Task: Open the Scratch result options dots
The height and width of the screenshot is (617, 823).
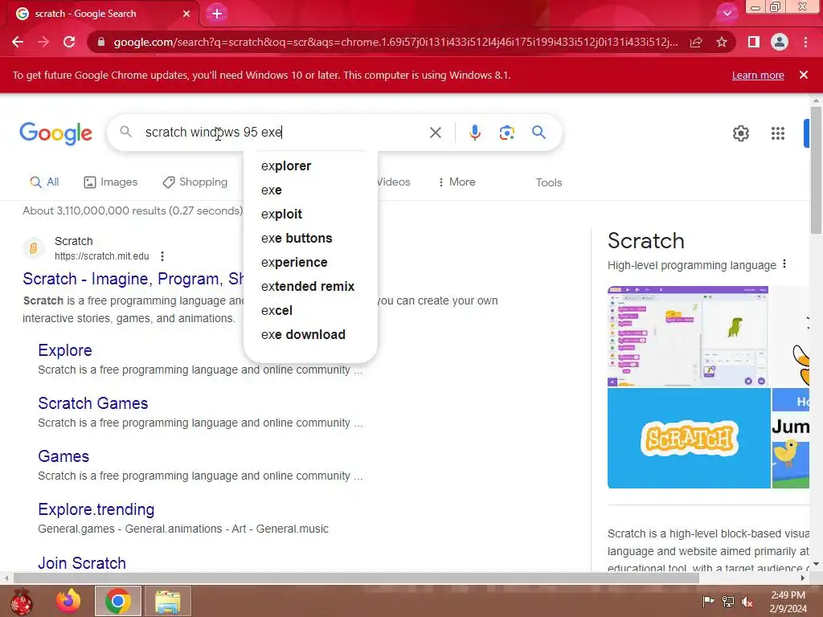Action: (162, 256)
